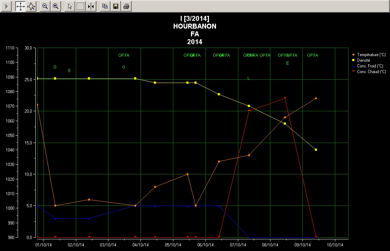Click the vertical cursor line tool
The image size is (390, 251).
(x=91, y=6)
